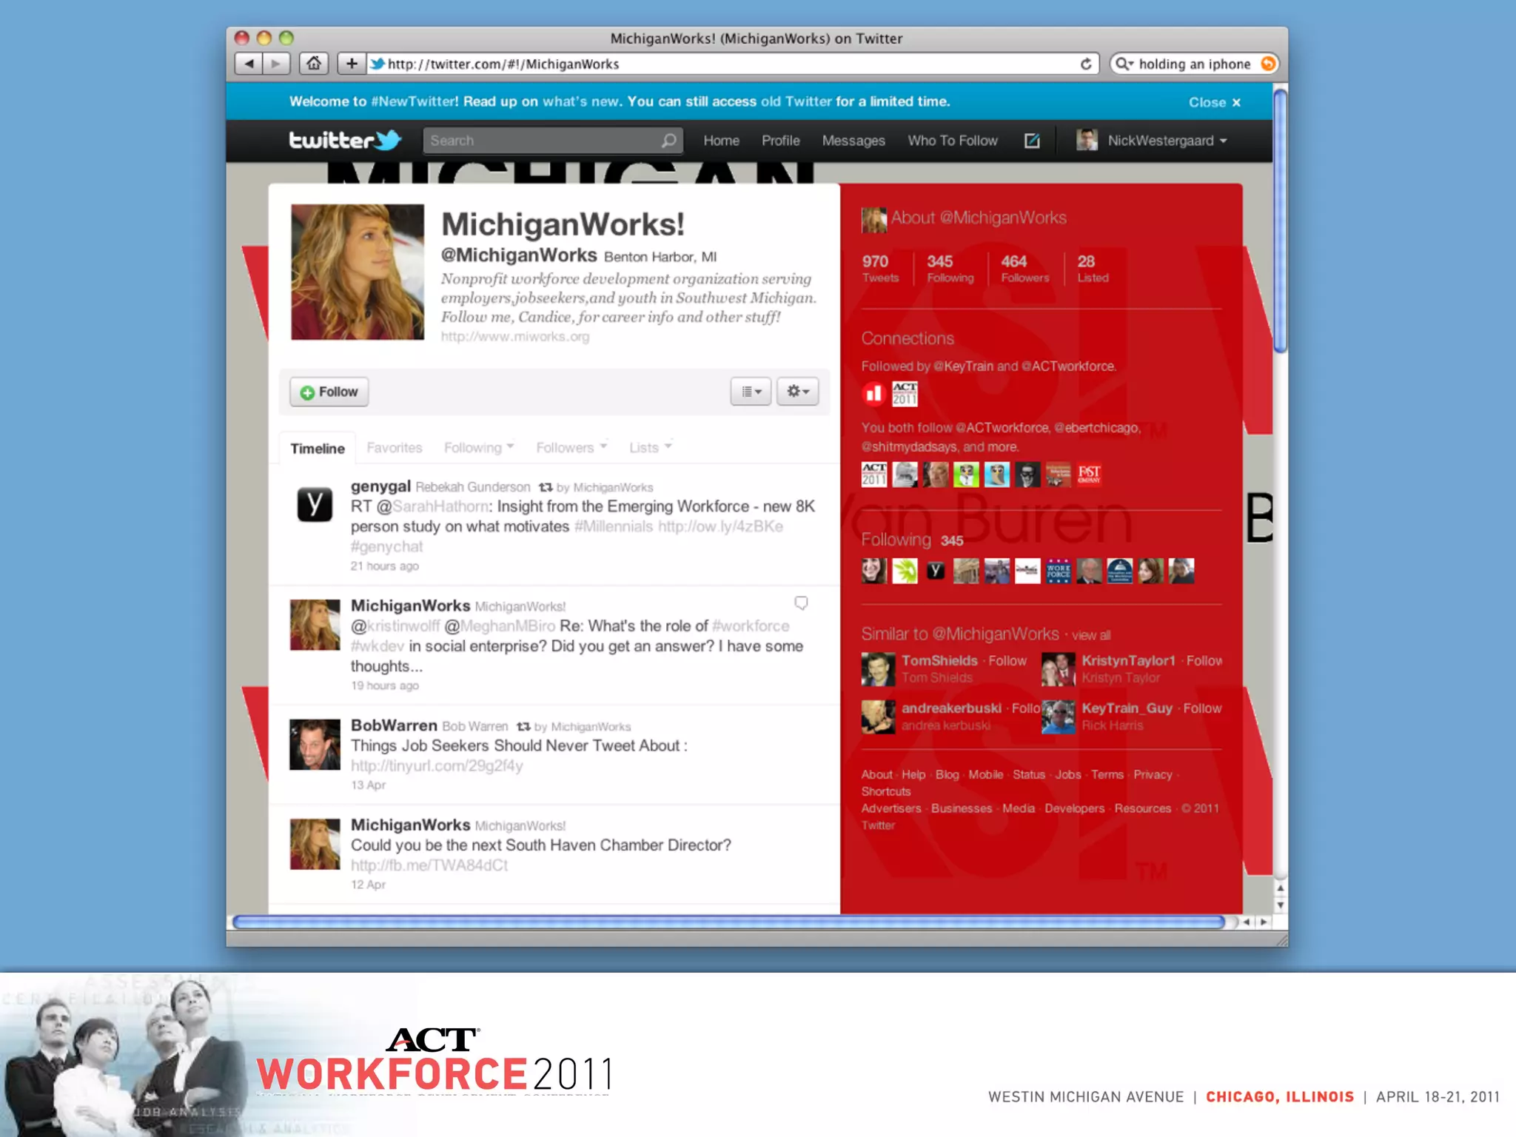
Task: Open the Profile menu item
Action: pyautogui.click(x=780, y=141)
